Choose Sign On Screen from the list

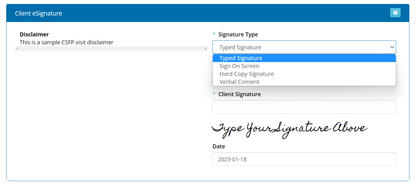coord(239,66)
